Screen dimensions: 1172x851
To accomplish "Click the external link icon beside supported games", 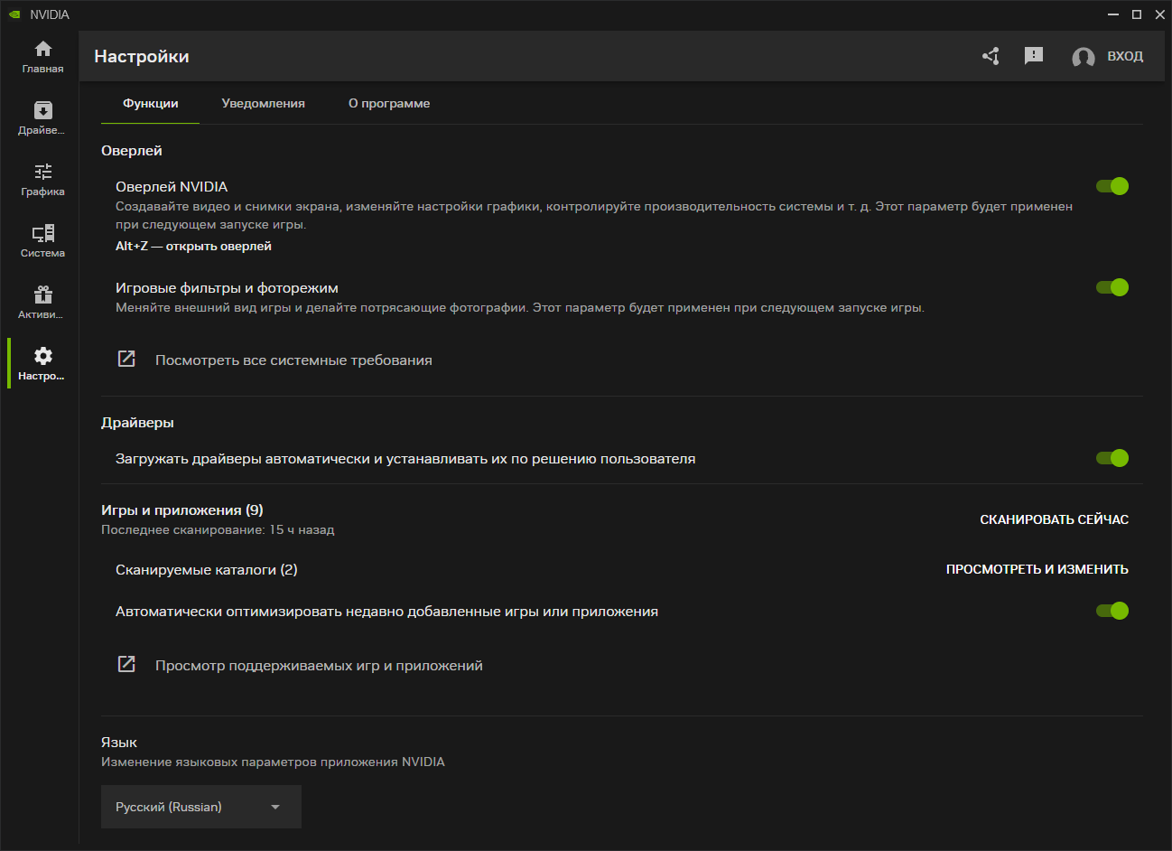I will (126, 664).
